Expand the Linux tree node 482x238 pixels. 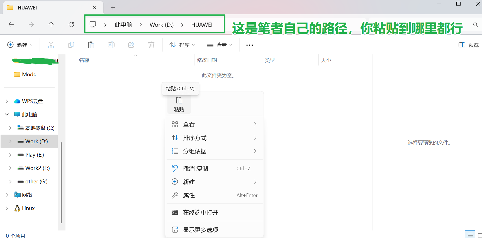tap(7, 208)
